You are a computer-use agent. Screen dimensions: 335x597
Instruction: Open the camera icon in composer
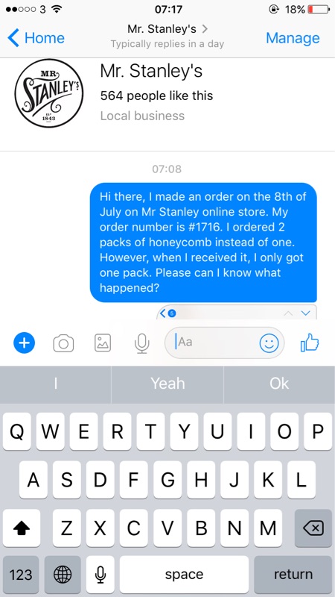click(63, 343)
